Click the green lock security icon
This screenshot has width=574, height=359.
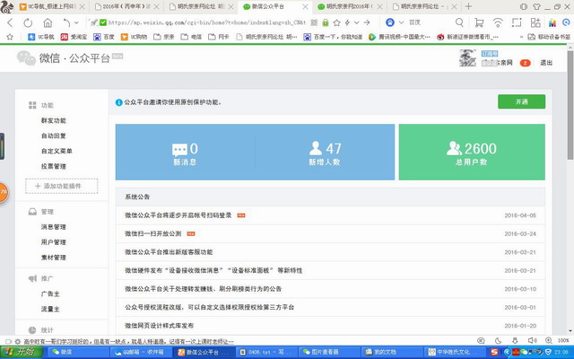[x=325, y=22]
